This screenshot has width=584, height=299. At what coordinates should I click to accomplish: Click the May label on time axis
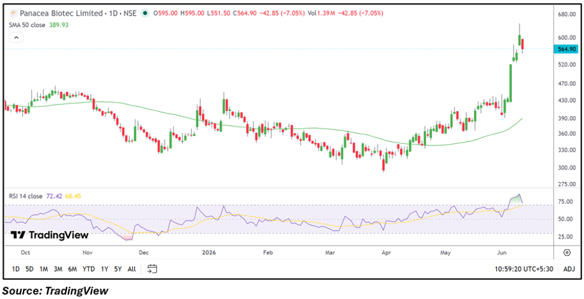click(x=445, y=253)
